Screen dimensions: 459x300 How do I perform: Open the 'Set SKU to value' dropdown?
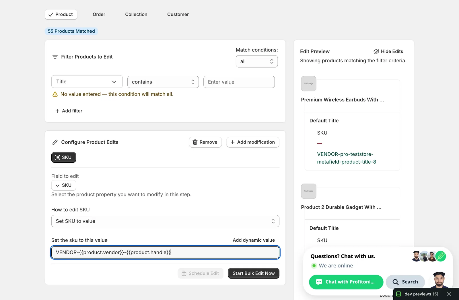pos(165,221)
